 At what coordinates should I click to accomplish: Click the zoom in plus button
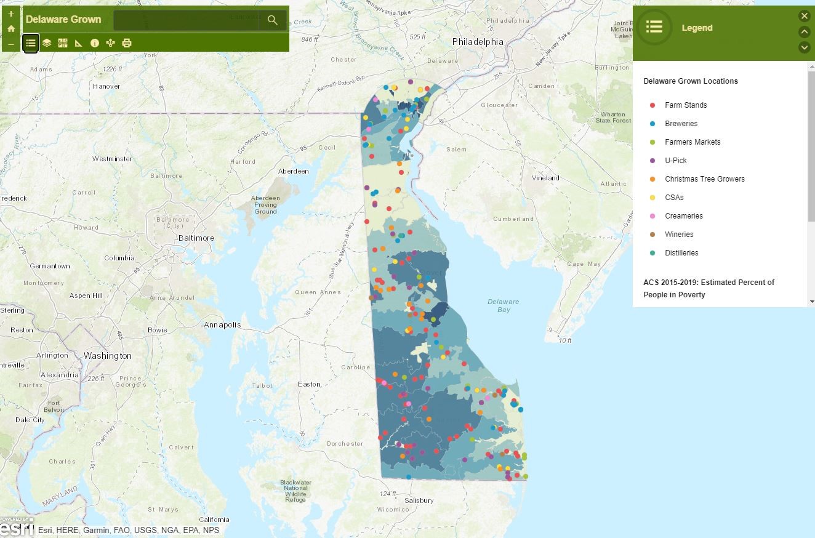click(x=11, y=14)
